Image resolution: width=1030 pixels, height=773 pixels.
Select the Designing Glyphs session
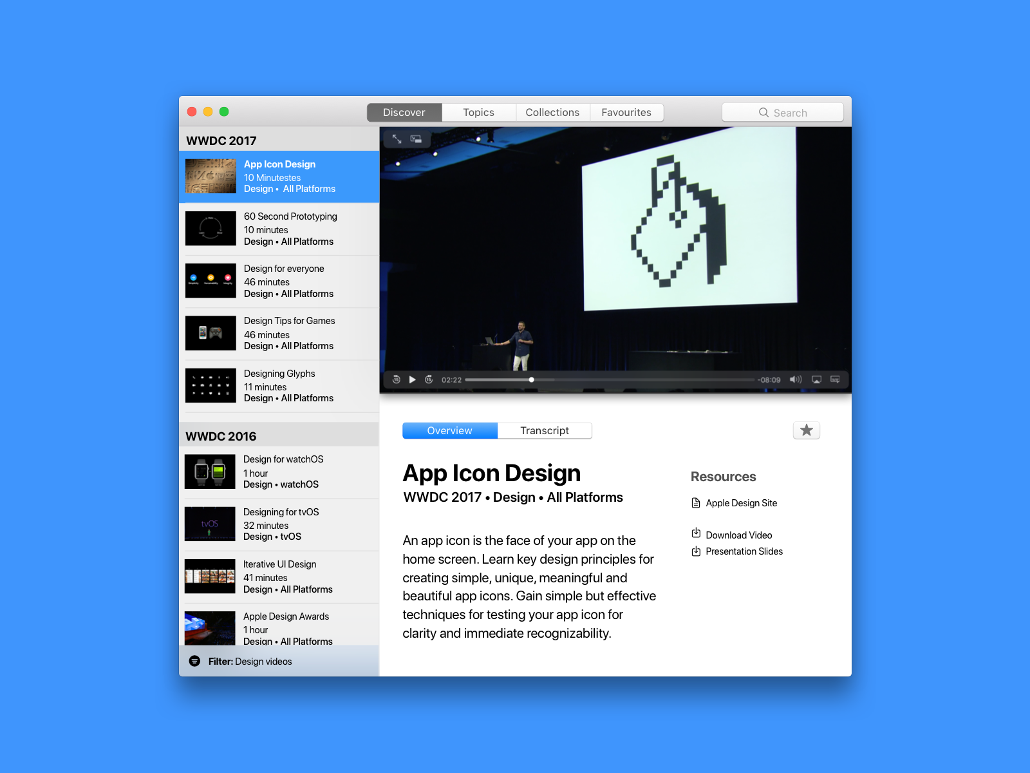click(x=279, y=385)
